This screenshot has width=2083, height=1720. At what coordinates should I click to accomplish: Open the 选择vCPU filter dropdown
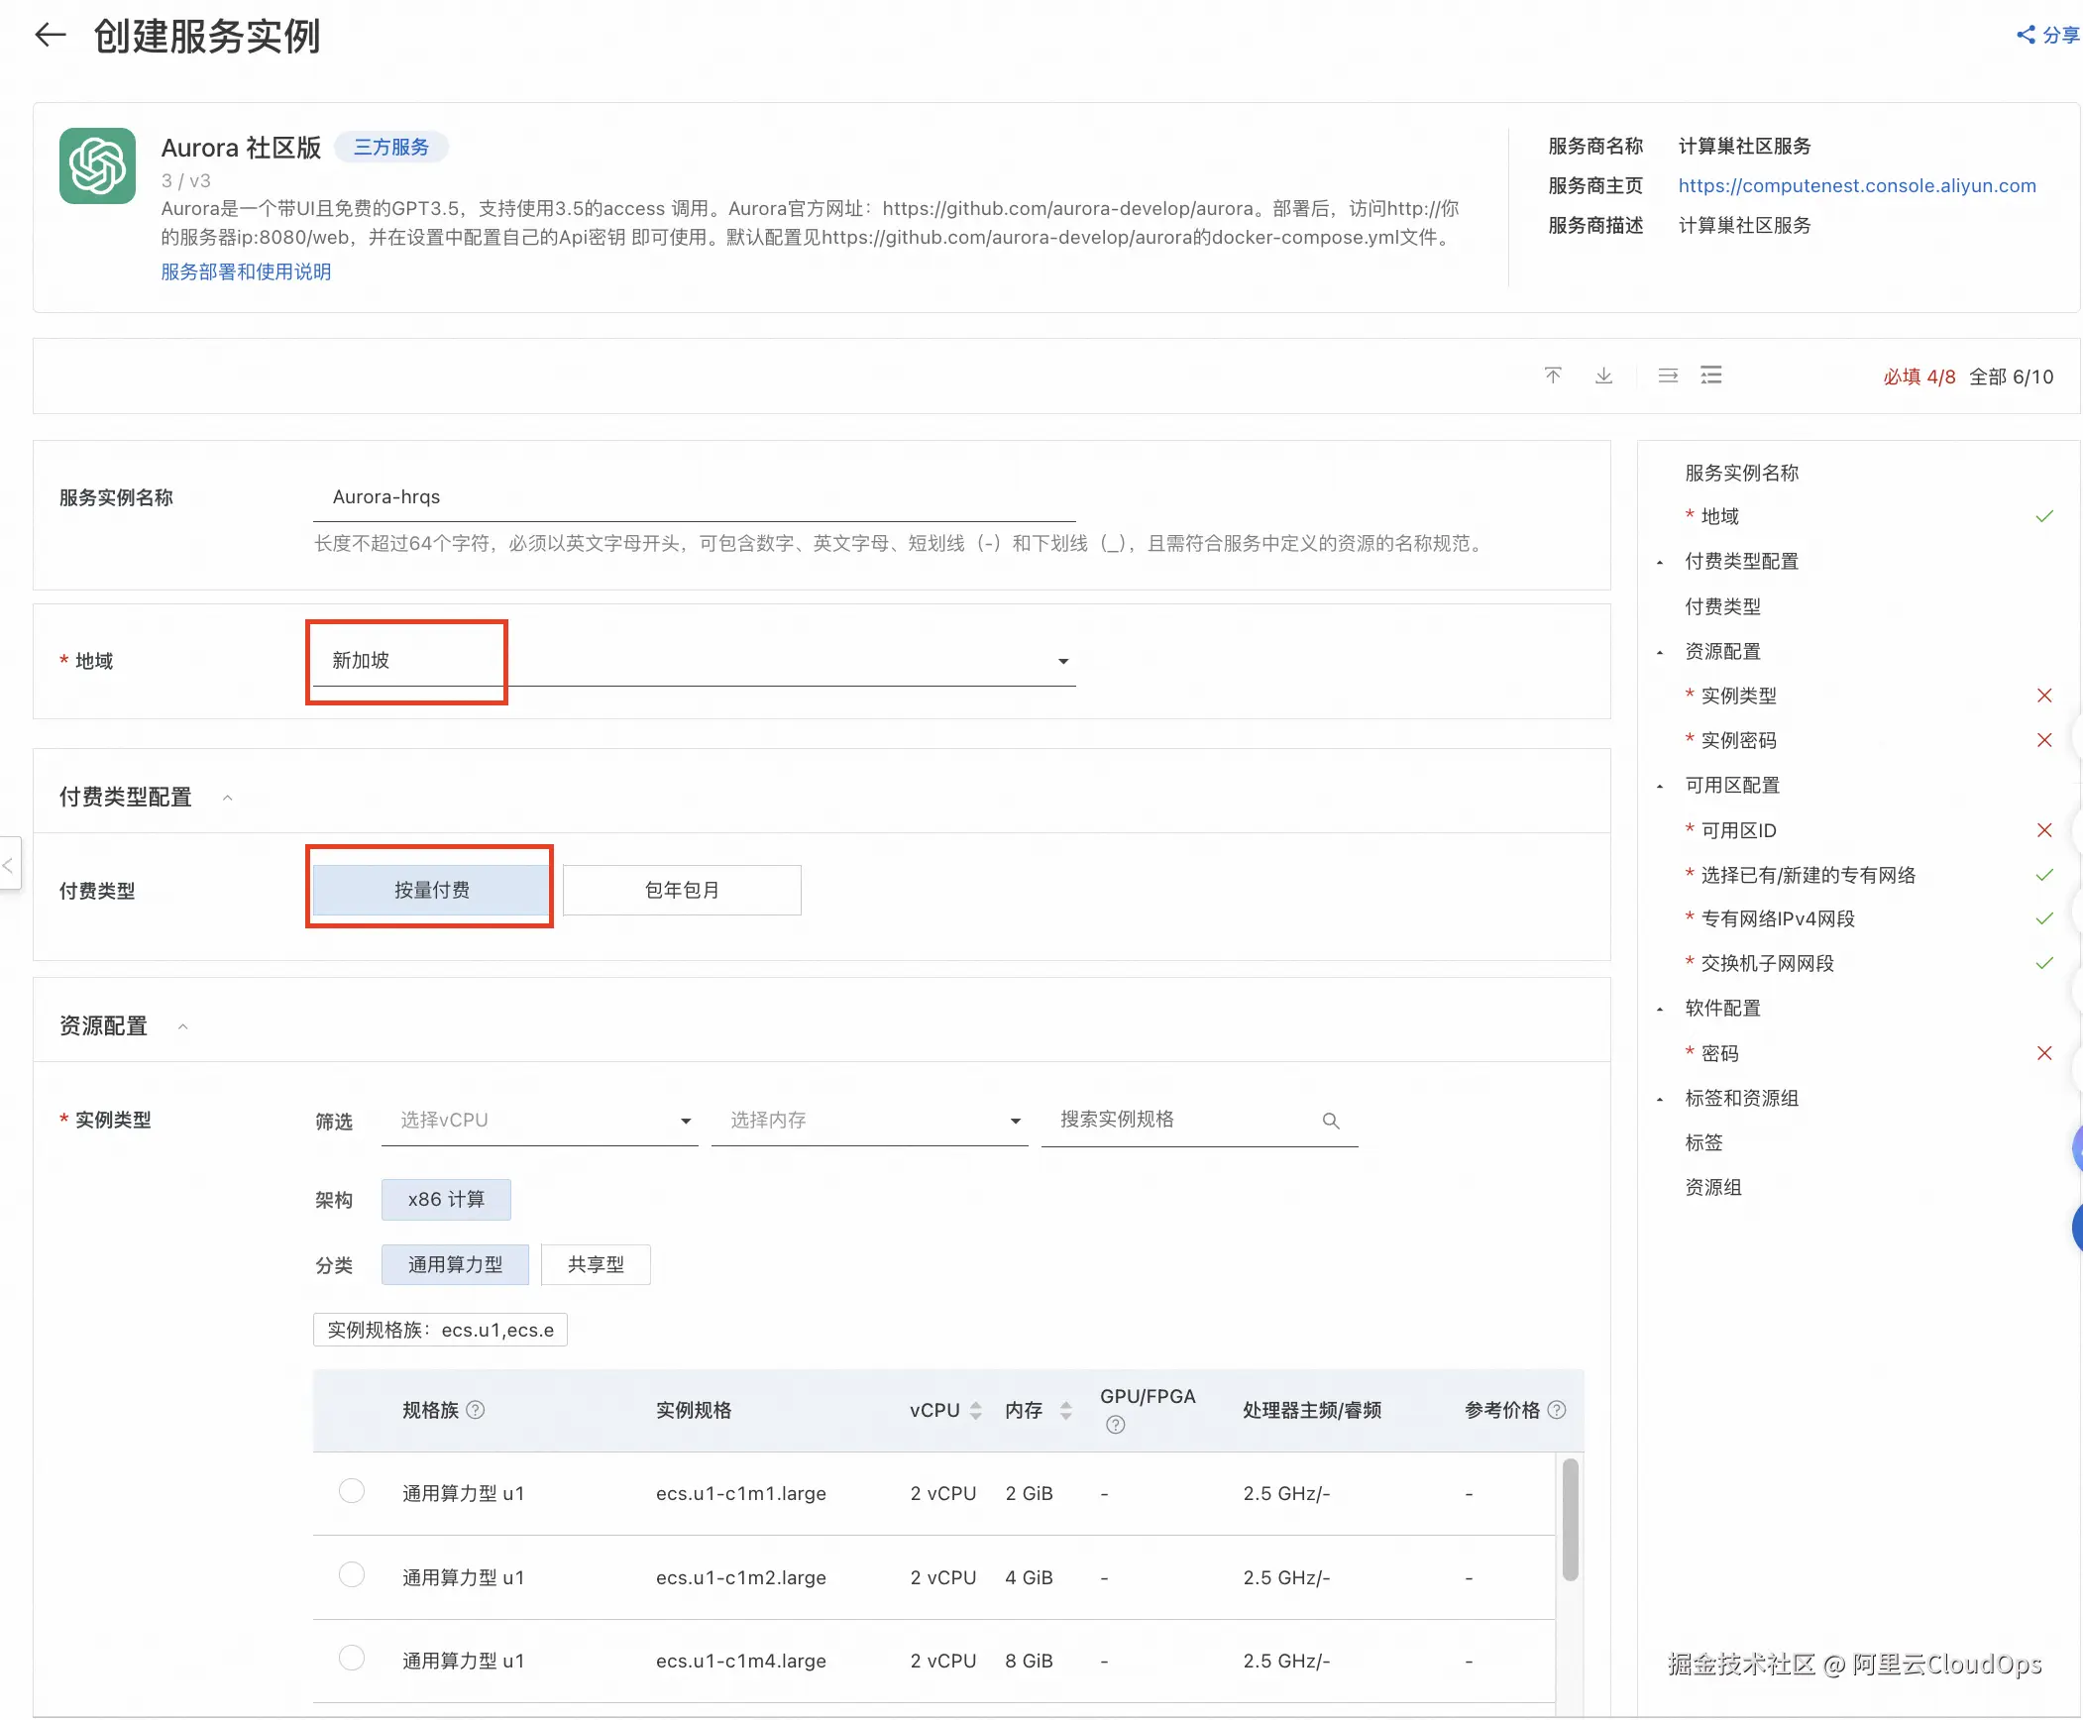click(x=540, y=1121)
